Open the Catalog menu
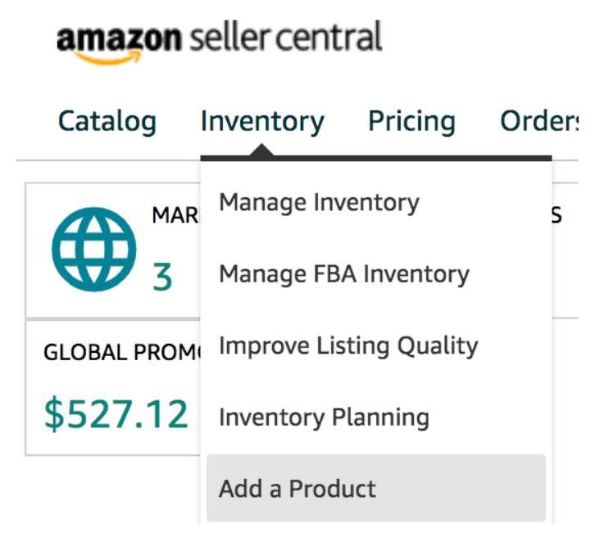Screen dimensions: 595x537 107,121
